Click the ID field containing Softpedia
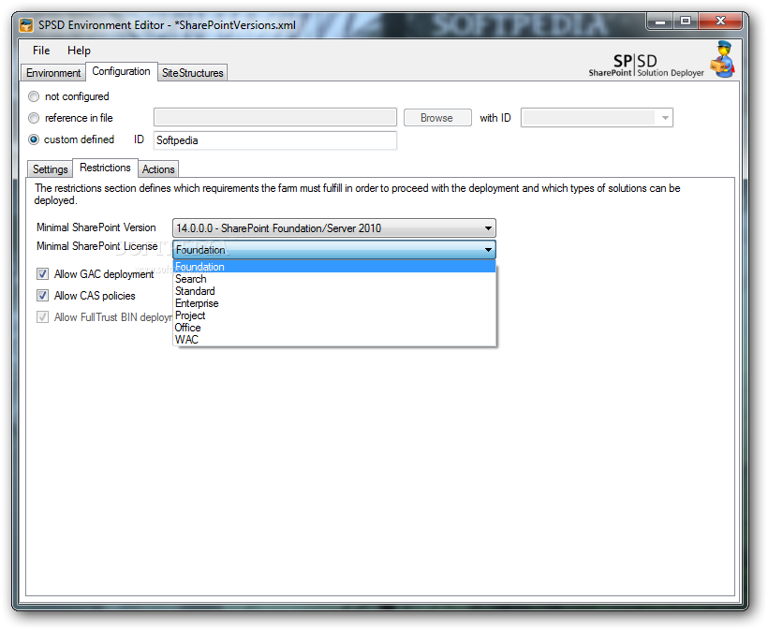 (275, 140)
